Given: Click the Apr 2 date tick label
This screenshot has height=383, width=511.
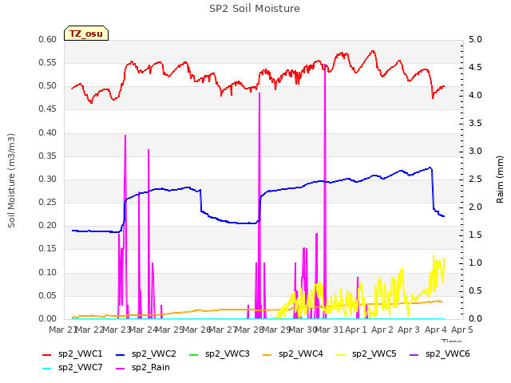Looking at the screenshot, I should coord(382,330).
